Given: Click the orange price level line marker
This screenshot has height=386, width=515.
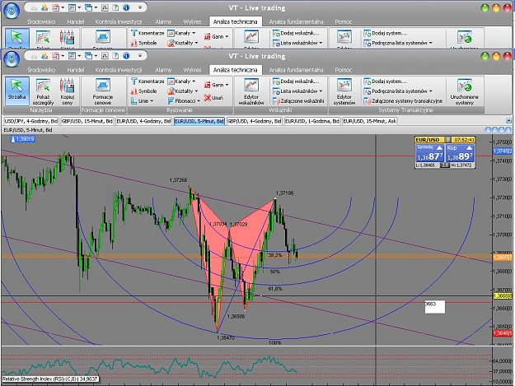Looking at the screenshot, I should point(502,258).
